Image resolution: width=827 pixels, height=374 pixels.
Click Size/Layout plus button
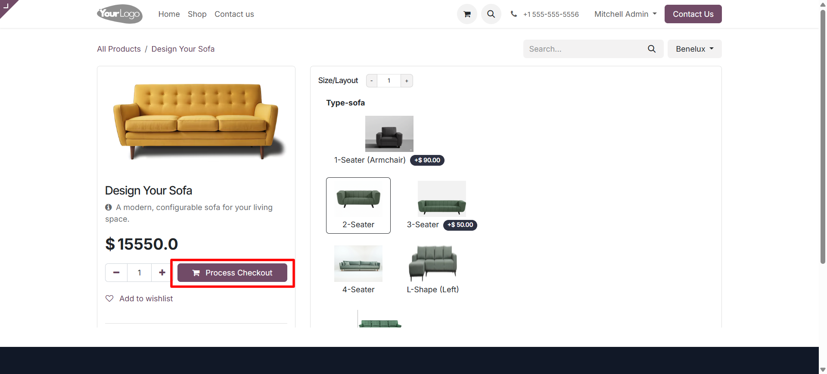click(x=407, y=81)
